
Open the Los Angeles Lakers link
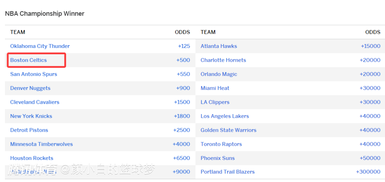225,116
